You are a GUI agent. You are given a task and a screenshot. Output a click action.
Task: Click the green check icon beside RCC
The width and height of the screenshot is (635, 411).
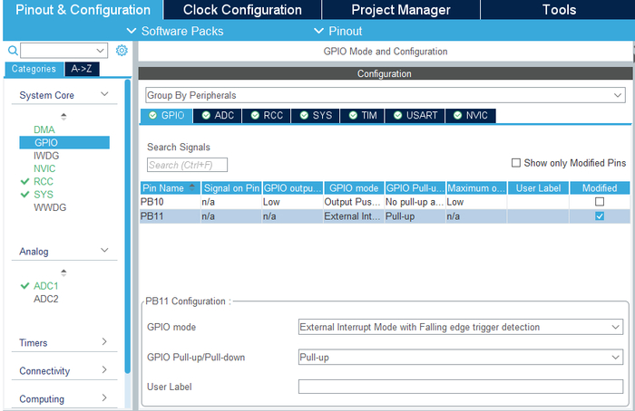(24, 181)
